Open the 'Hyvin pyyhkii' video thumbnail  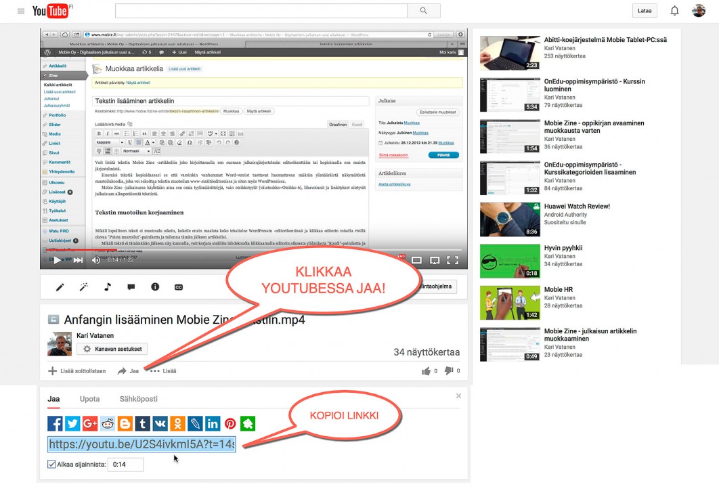510,261
